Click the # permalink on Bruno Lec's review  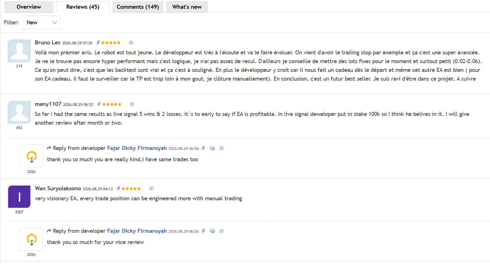click(98, 42)
